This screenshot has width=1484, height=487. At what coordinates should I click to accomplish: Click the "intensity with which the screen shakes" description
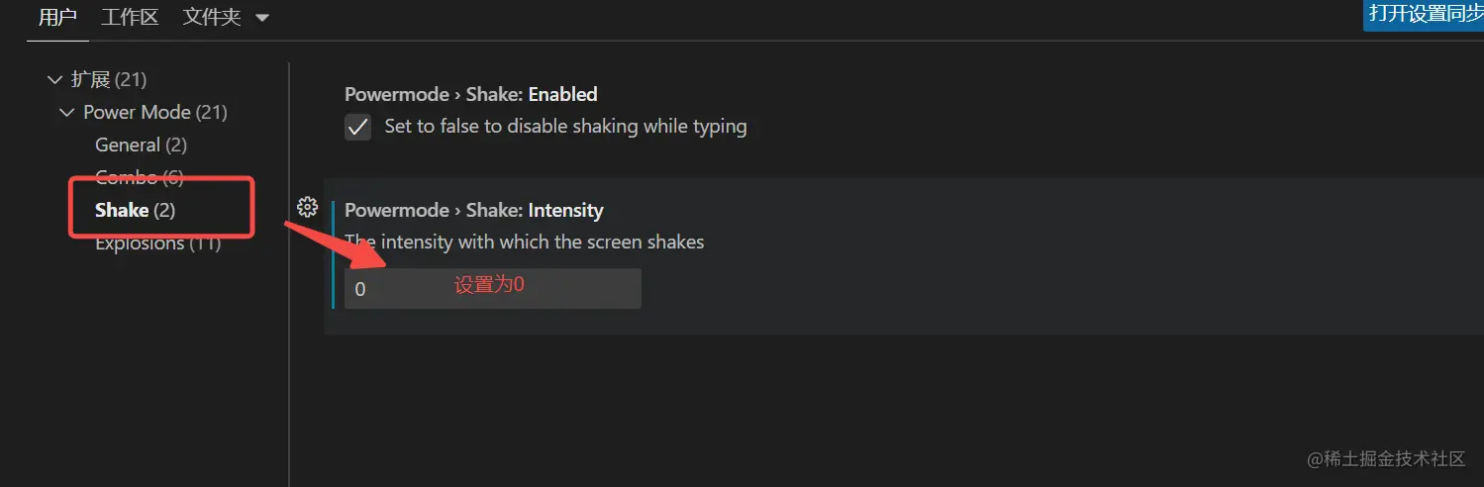pyautogui.click(x=524, y=242)
